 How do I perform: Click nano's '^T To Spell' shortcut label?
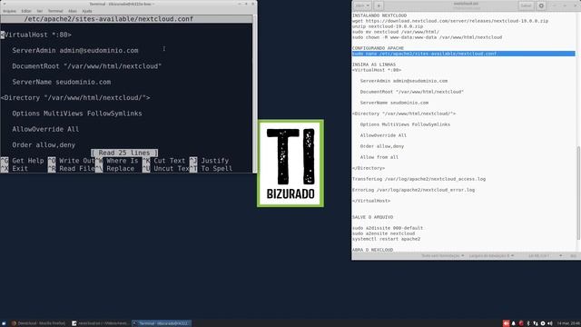coord(212,168)
